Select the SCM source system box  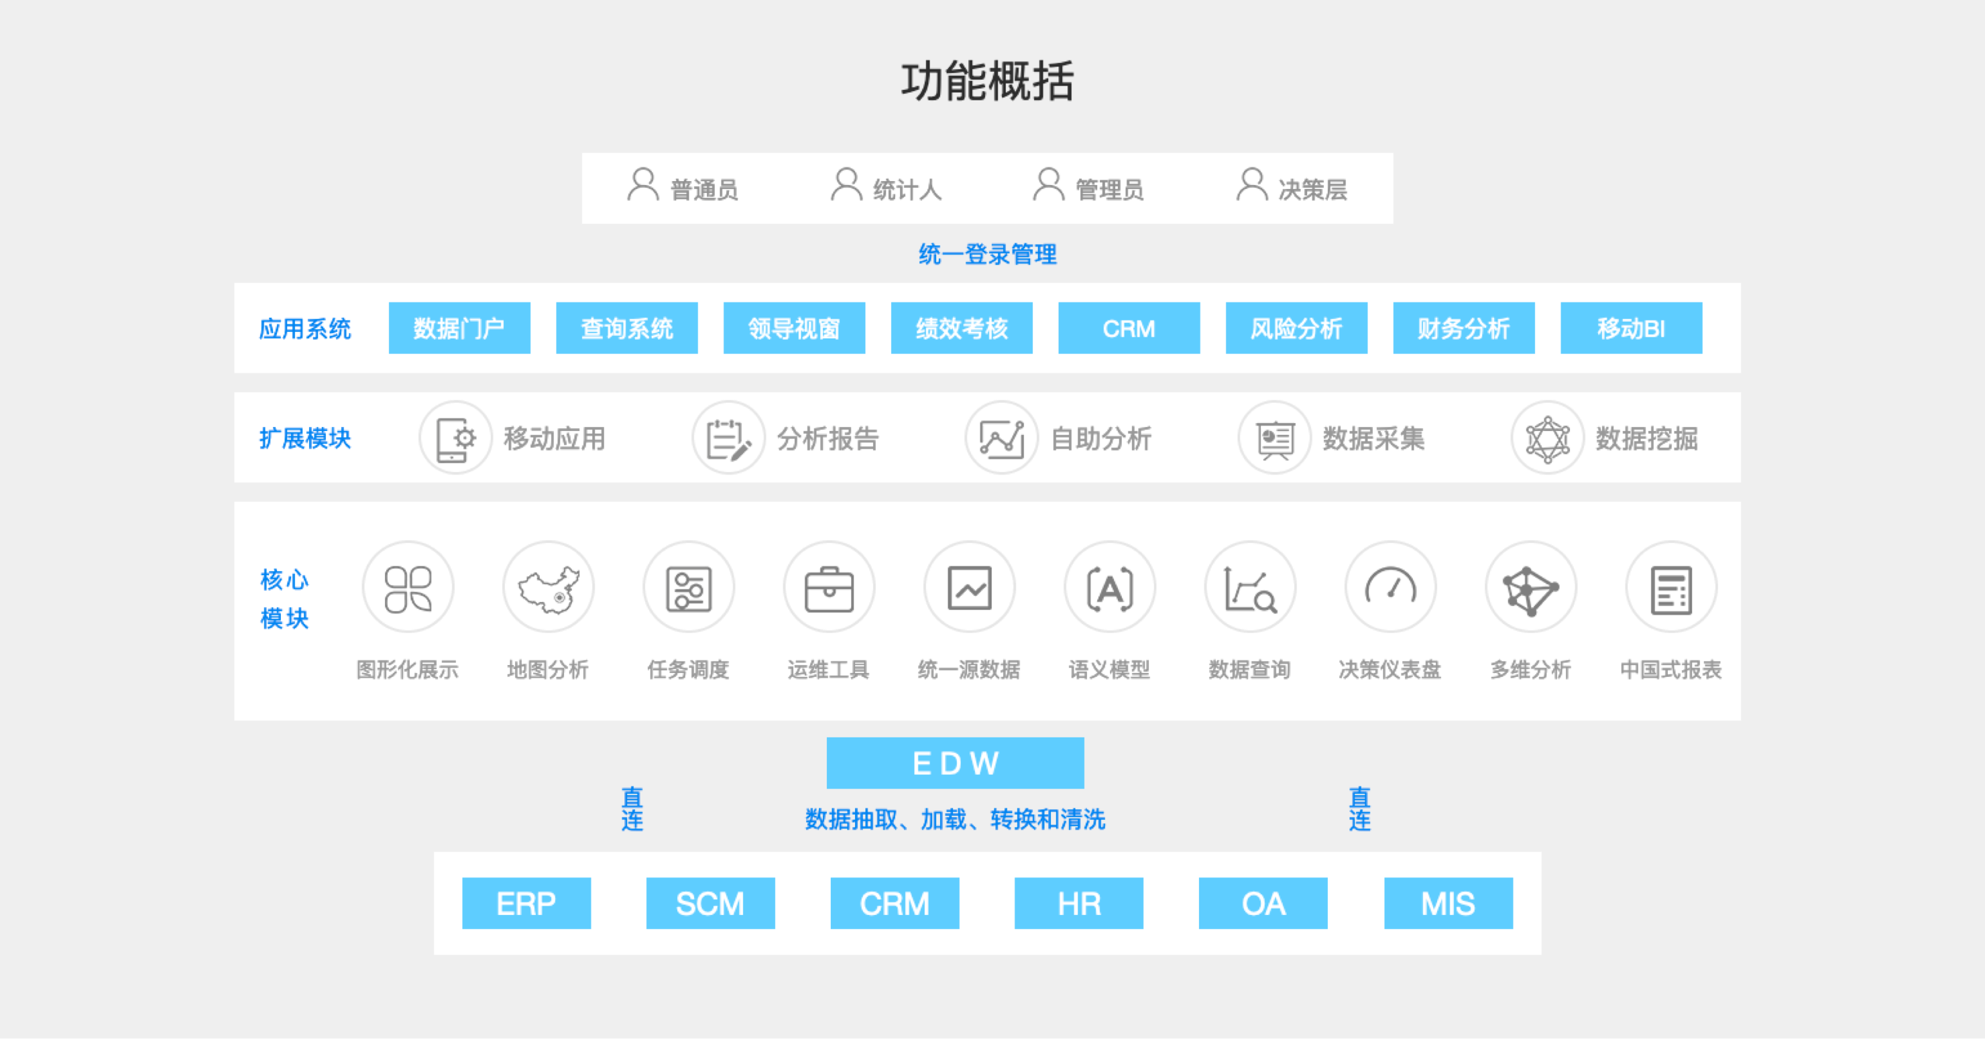(x=710, y=904)
